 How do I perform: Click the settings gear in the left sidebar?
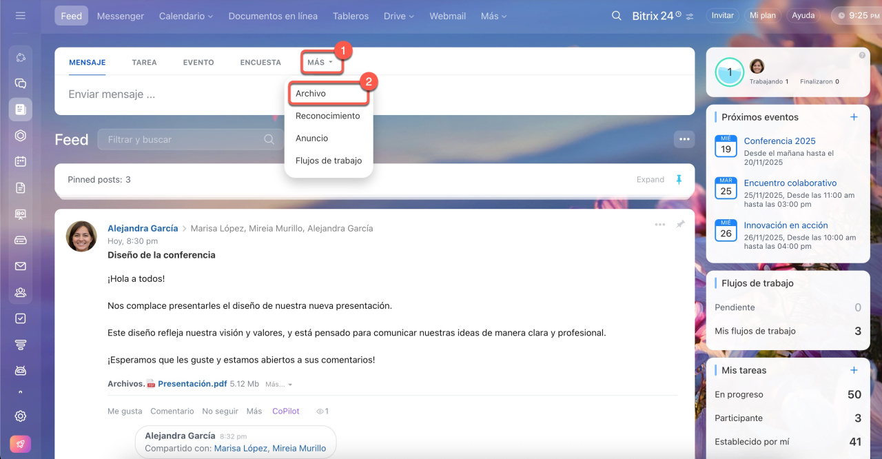21,416
